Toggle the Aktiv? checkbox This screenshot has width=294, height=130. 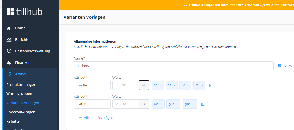pos(280,66)
